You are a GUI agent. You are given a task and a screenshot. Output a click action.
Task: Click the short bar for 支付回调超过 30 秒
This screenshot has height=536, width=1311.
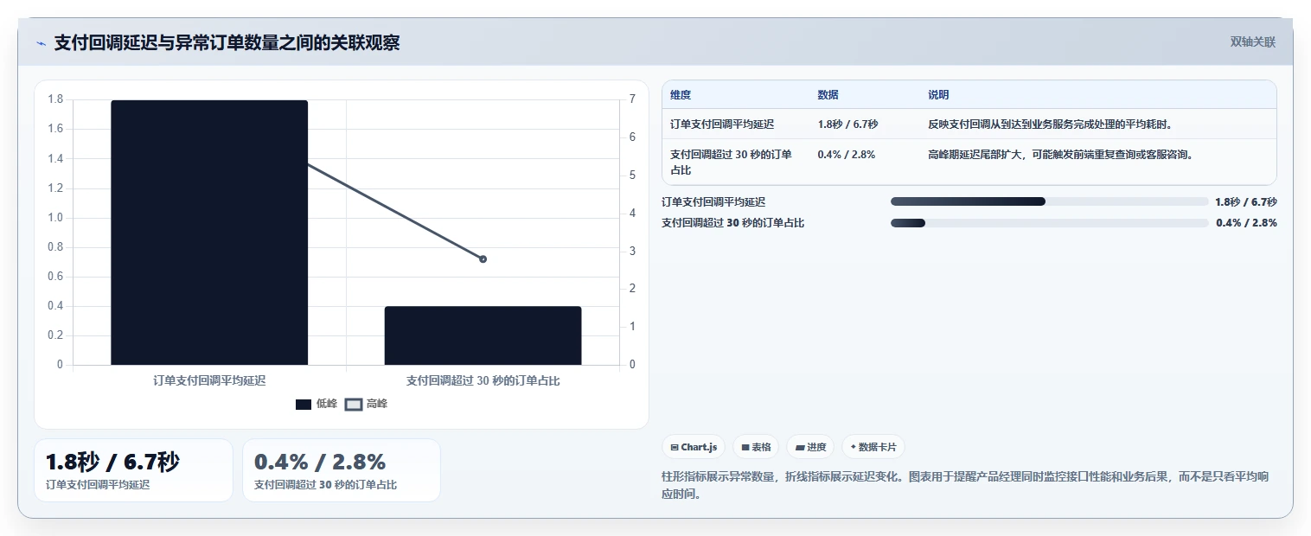[483, 335]
